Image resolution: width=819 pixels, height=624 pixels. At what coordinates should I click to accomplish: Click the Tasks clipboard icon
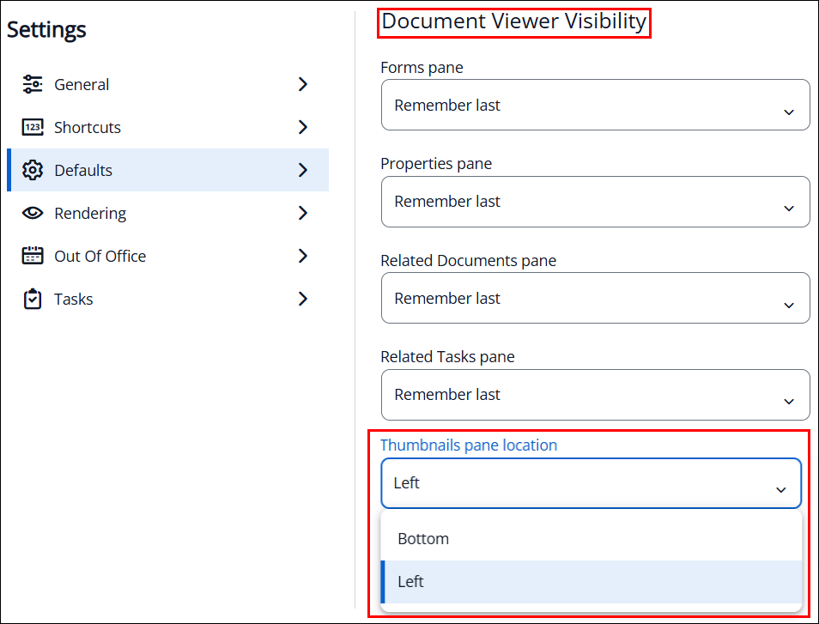click(33, 300)
